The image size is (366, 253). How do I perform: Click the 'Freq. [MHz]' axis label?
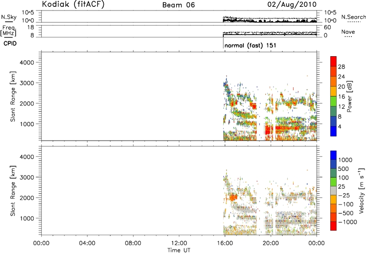tap(9, 31)
